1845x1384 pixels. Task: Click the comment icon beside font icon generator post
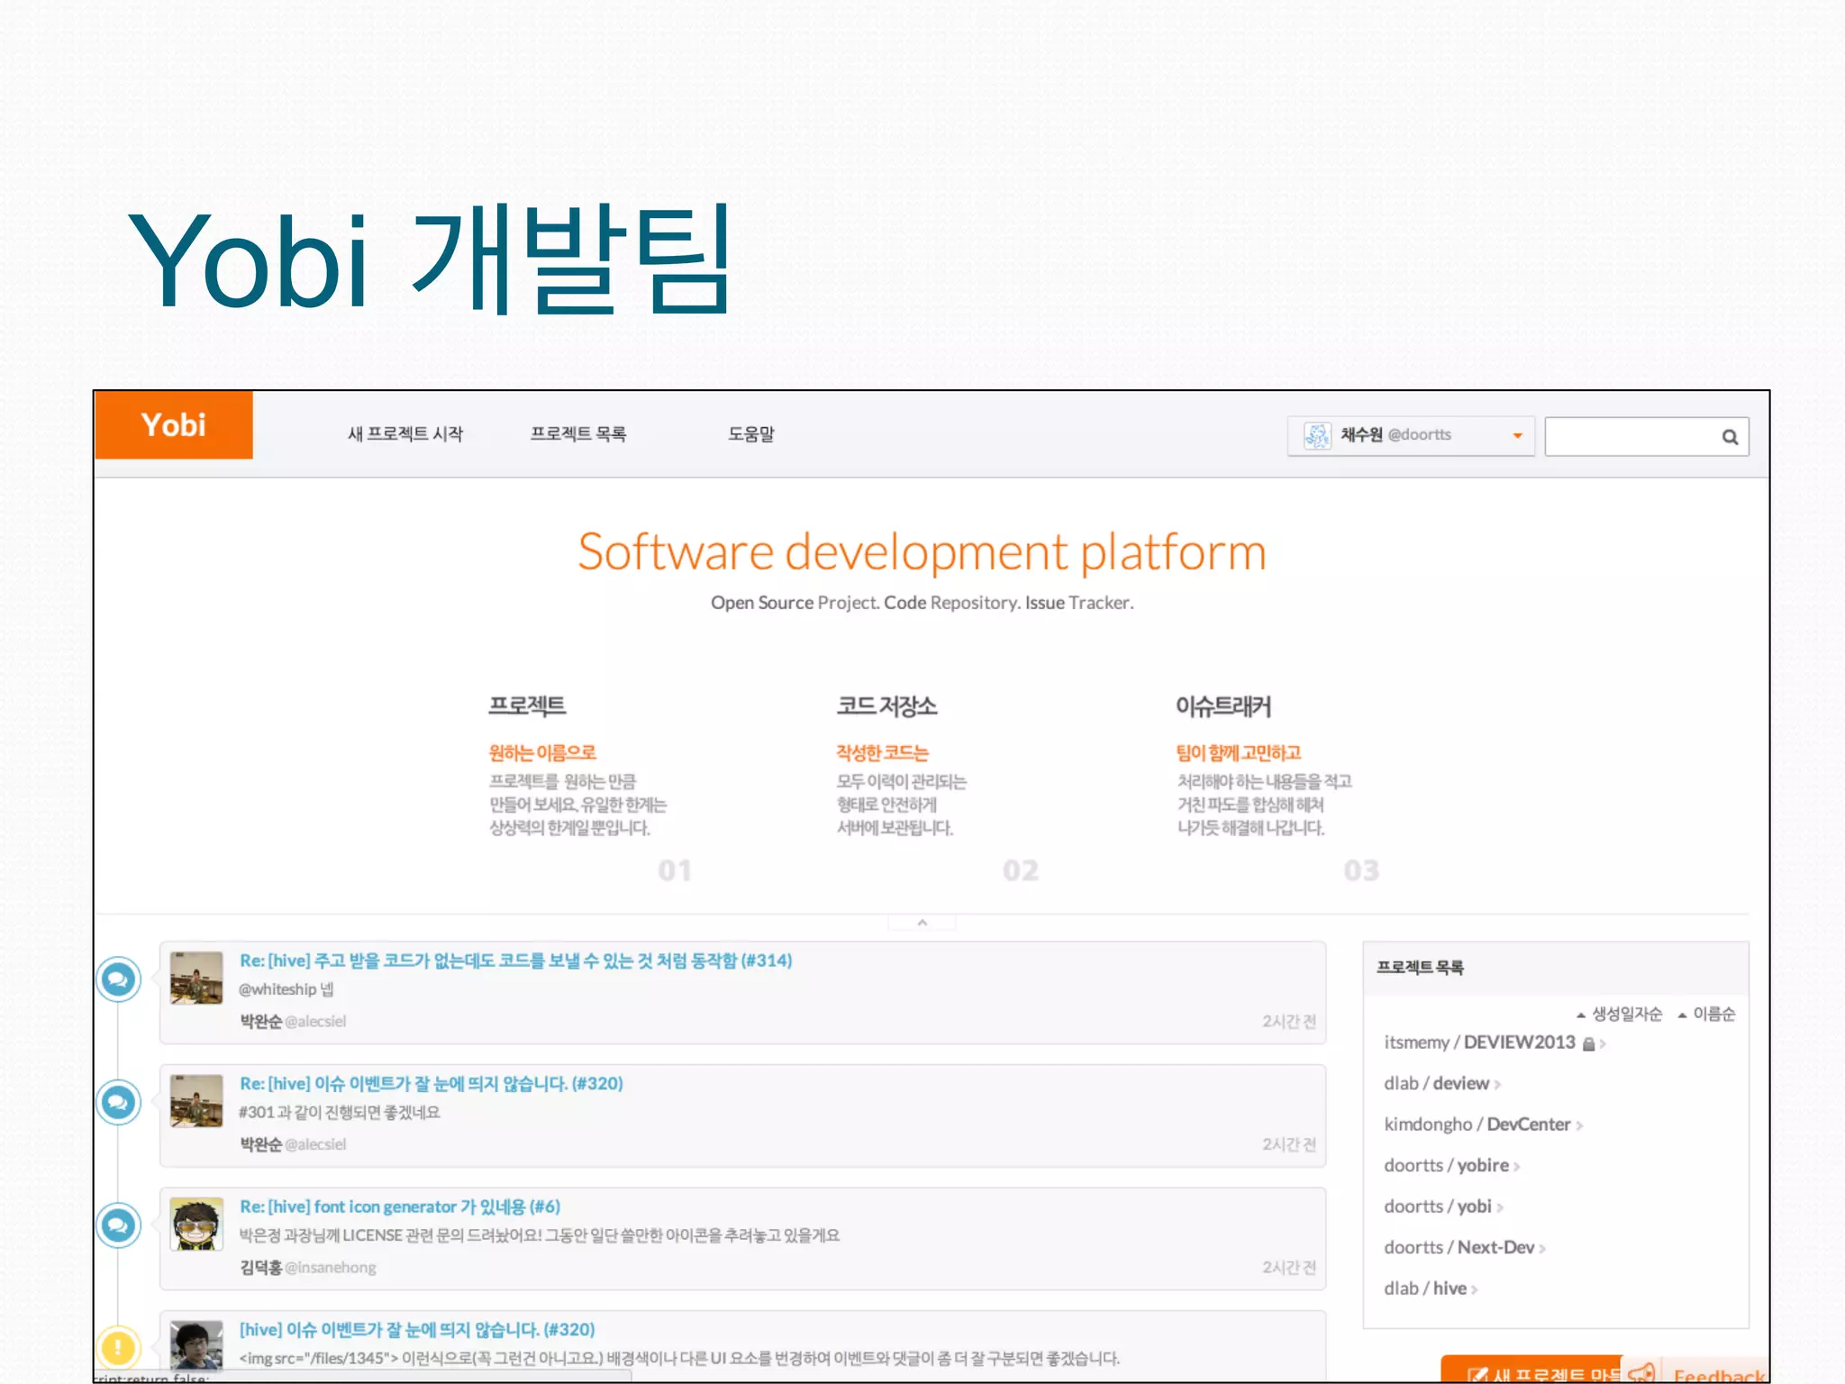click(118, 1225)
